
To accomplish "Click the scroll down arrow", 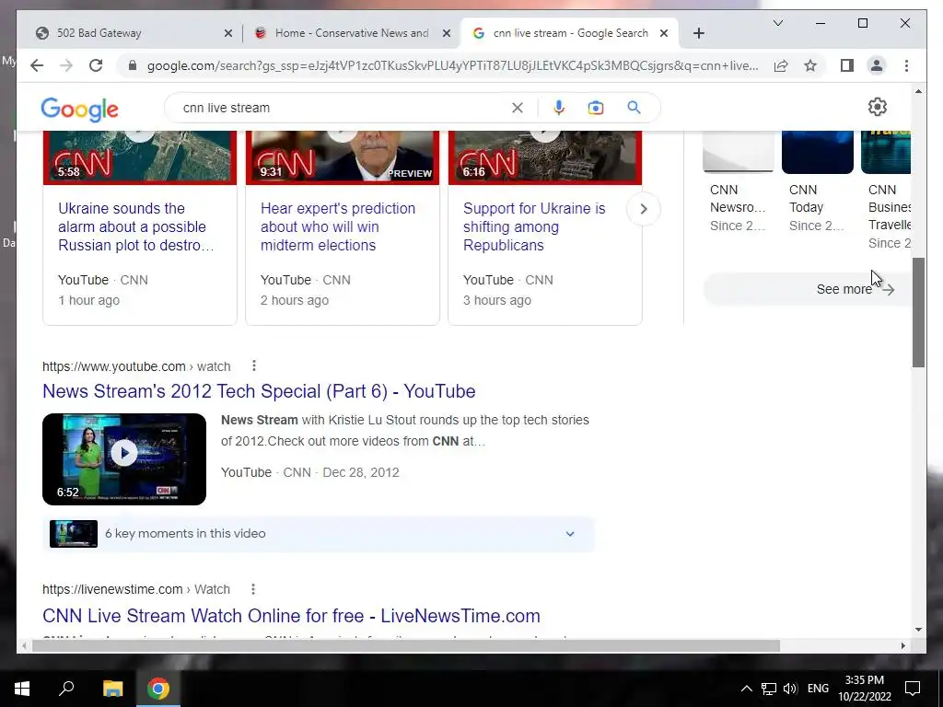I will [918, 630].
